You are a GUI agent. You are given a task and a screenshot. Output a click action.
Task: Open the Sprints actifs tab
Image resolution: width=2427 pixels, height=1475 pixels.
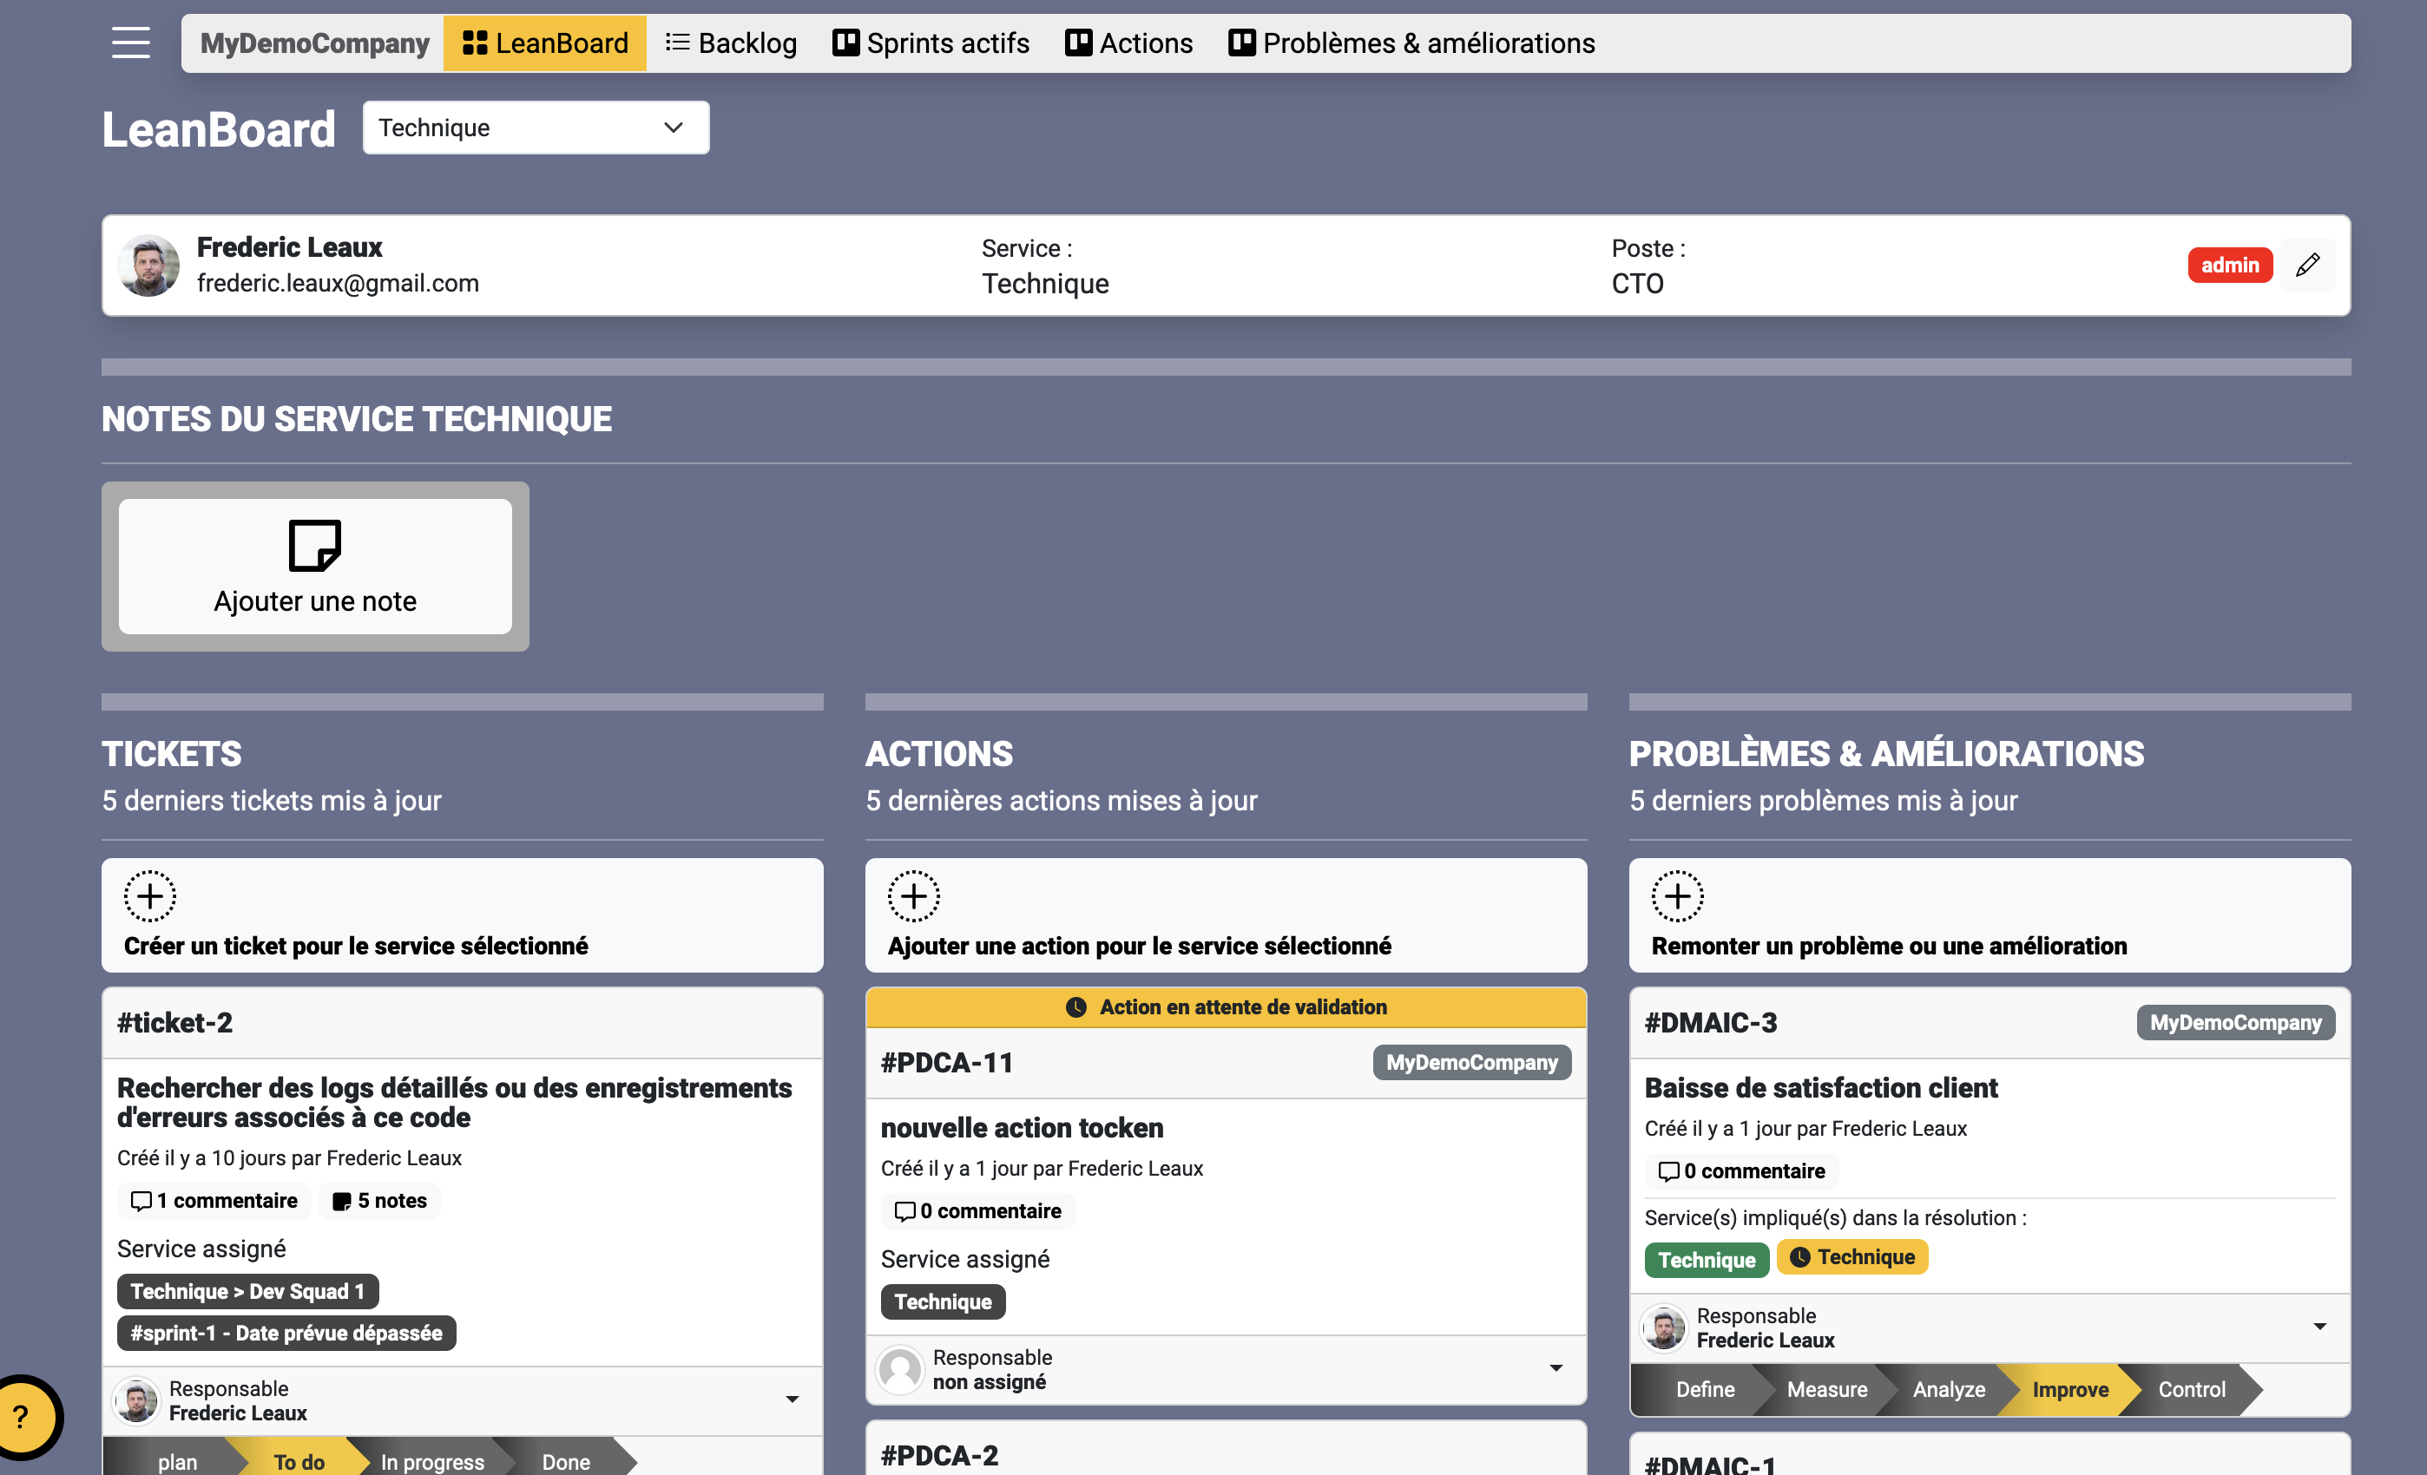931,43
